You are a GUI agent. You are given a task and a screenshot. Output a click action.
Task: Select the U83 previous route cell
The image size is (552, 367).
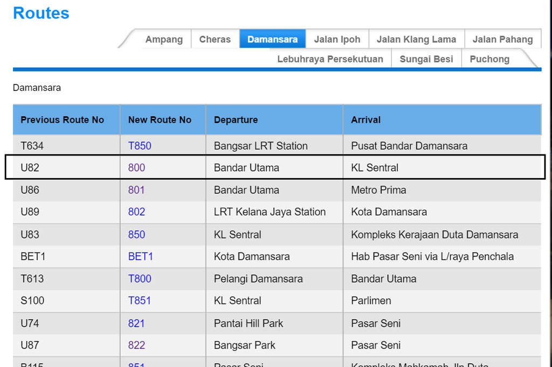[x=66, y=235]
